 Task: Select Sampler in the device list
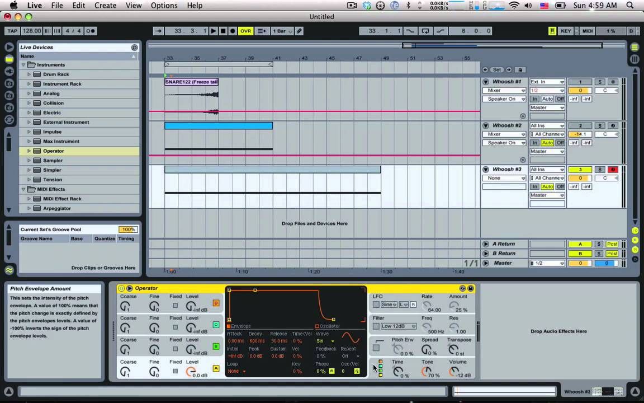point(53,161)
